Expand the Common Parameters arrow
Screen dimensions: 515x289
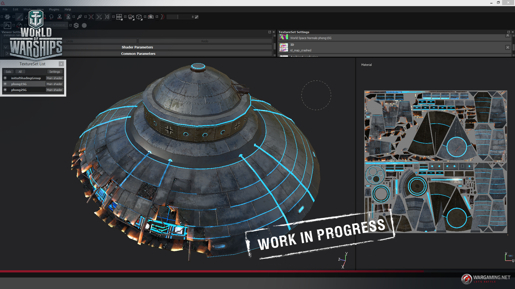pyautogui.click(x=7, y=54)
